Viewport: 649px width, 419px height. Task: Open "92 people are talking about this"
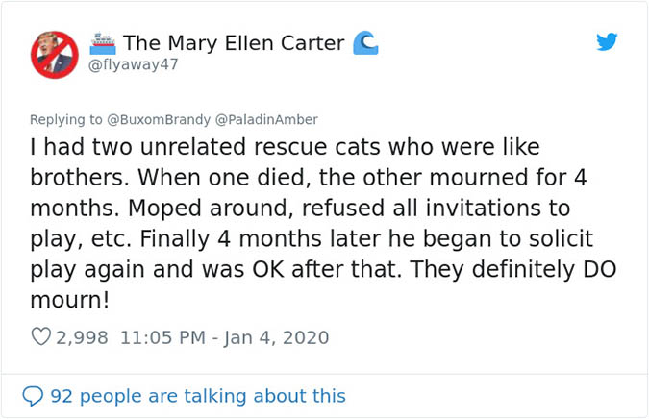tap(197, 395)
